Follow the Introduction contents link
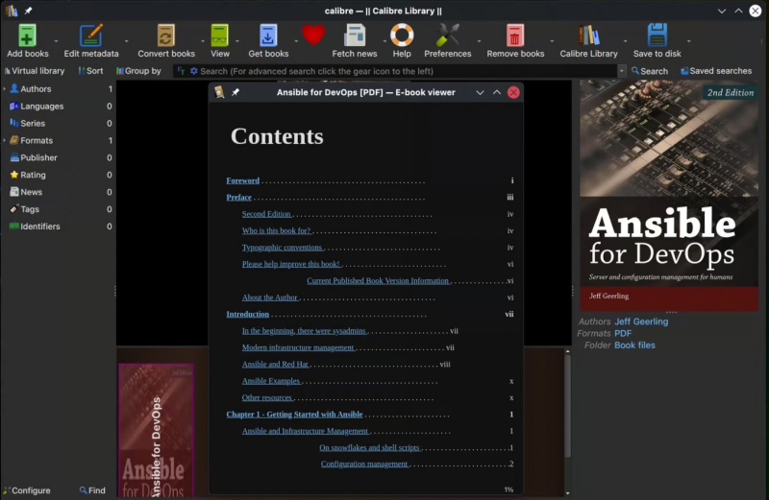The image size is (769, 500). point(248,314)
